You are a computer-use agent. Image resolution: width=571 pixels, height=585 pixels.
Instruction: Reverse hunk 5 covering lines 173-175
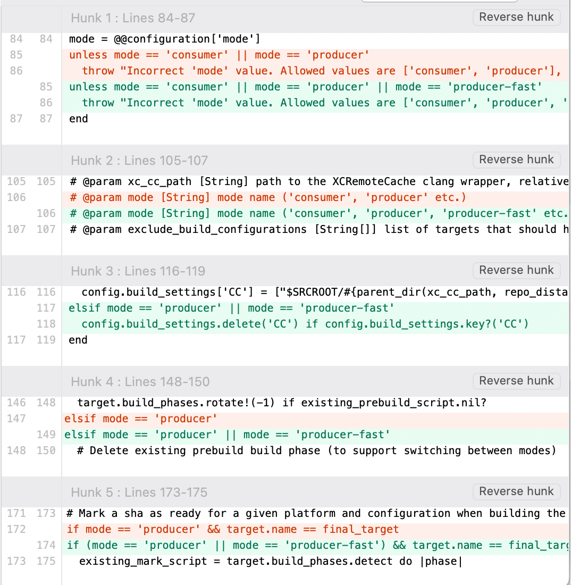(516, 491)
